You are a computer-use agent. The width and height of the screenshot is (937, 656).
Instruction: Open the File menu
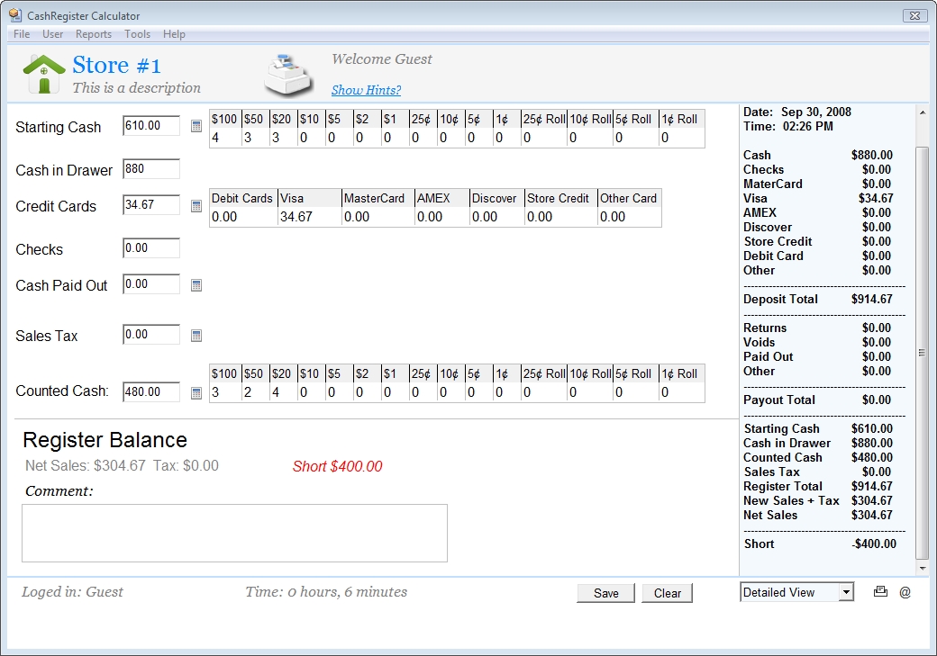[22, 34]
